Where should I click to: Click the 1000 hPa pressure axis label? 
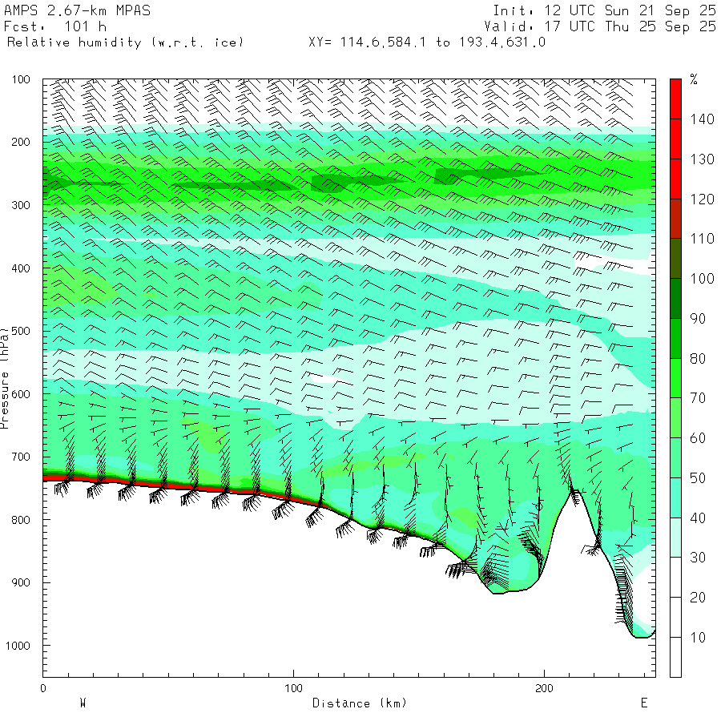tap(18, 646)
